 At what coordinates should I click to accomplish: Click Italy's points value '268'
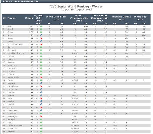(x=31, y=35)
